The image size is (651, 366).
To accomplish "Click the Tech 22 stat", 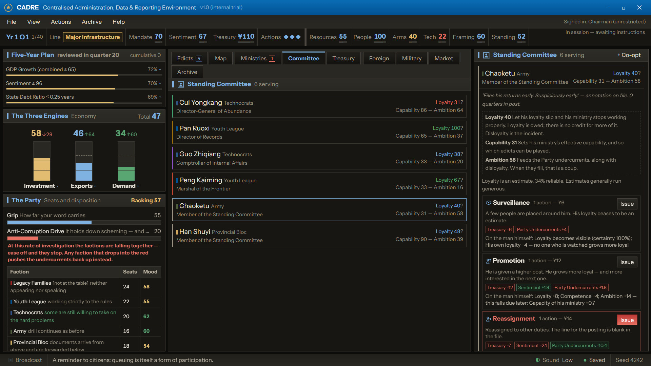I will click(435, 37).
